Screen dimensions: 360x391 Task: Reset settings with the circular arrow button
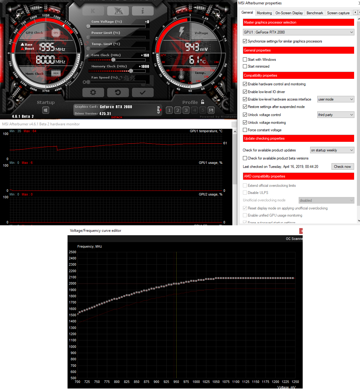tap(118, 92)
